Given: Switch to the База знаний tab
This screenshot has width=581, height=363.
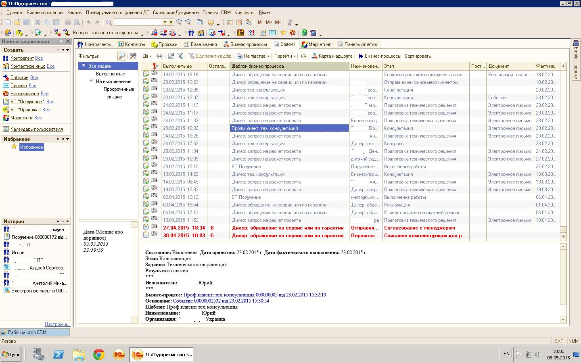Looking at the screenshot, I should [x=201, y=44].
